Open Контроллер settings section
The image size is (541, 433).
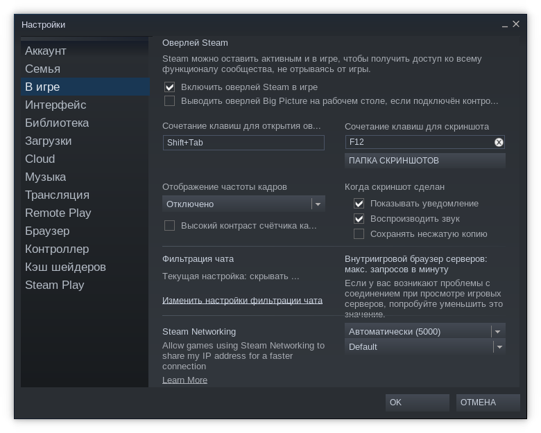tap(85, 249)
